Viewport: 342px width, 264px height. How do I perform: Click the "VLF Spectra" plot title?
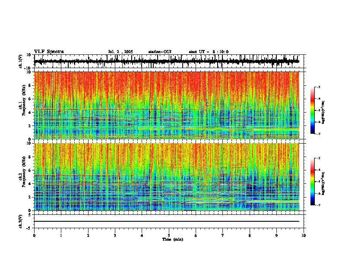pos(49,52)
